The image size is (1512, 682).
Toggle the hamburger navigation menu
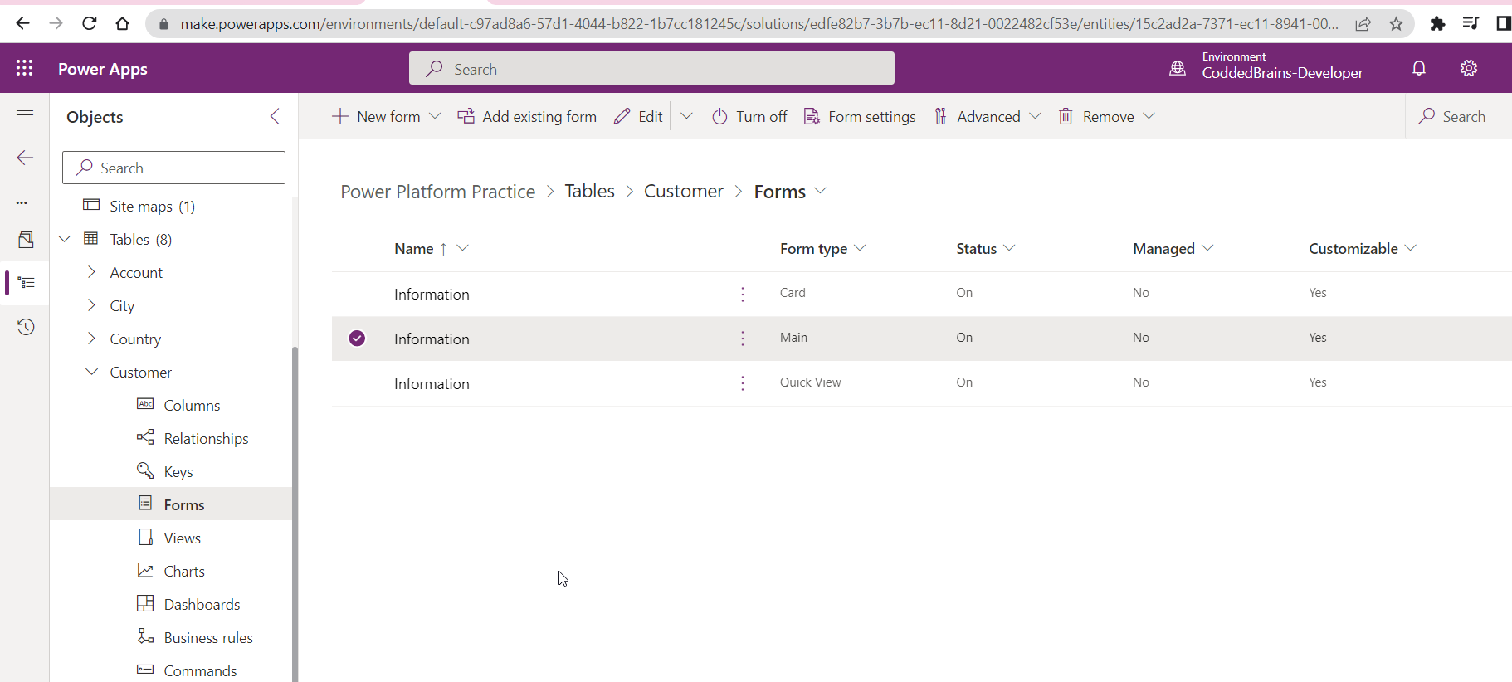coord(26,115)
